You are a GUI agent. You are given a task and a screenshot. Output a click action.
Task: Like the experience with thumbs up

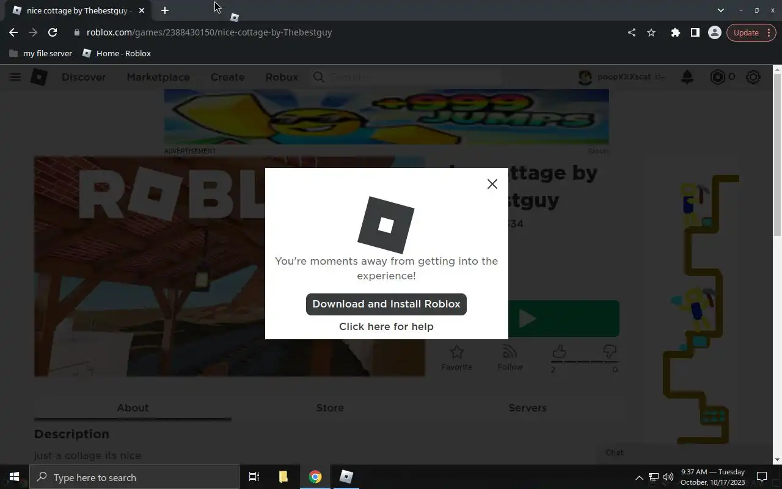pos(559,352)
